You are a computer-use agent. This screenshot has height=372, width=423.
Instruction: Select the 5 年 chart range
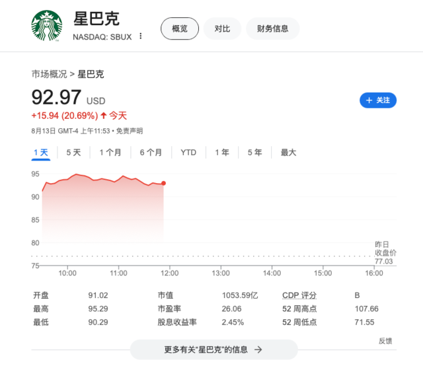coord(255,153)
